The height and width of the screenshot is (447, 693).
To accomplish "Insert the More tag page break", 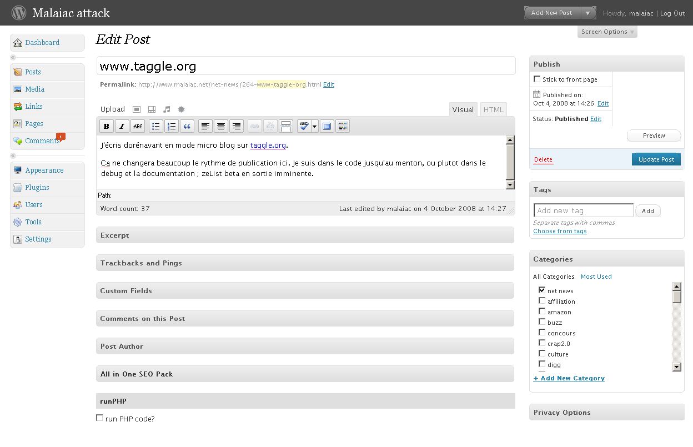I will [x=285, y=127].
